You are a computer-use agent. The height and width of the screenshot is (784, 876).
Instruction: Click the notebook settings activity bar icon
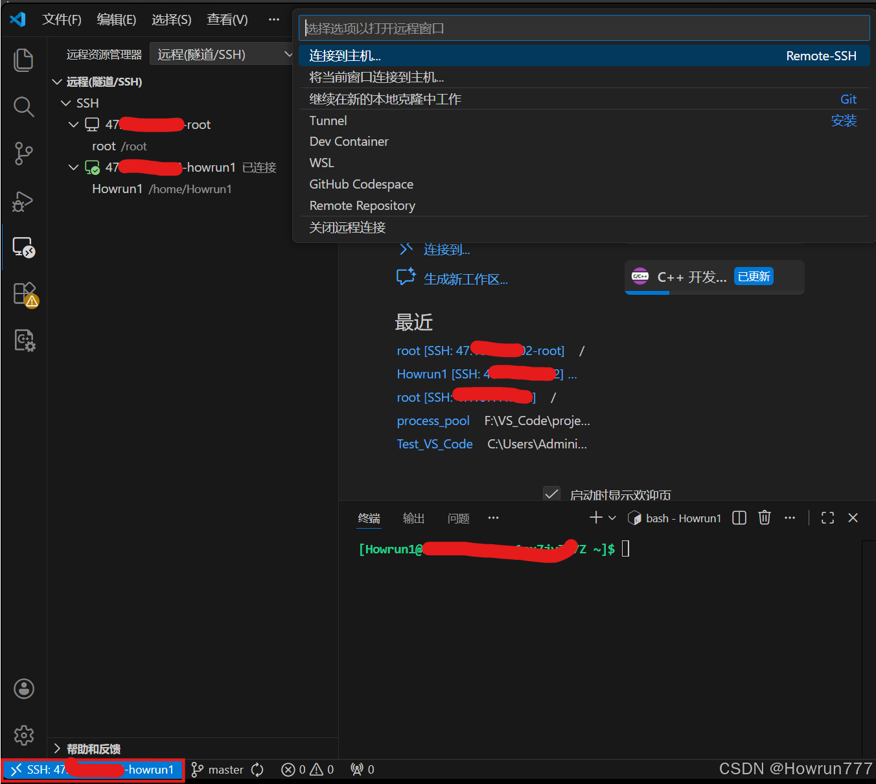tap(25, 340)
